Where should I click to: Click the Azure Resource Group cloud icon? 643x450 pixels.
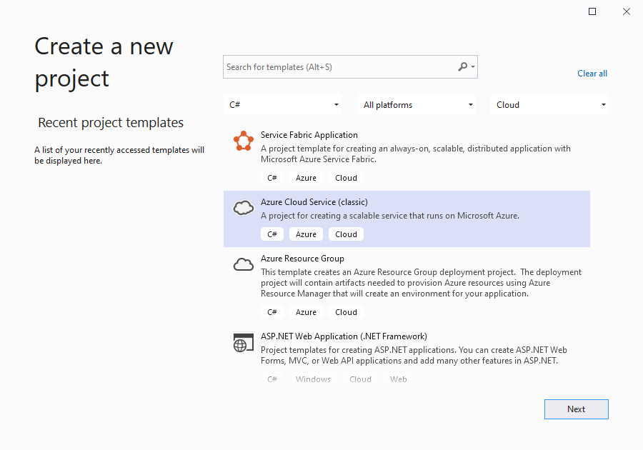pos(244,265)
